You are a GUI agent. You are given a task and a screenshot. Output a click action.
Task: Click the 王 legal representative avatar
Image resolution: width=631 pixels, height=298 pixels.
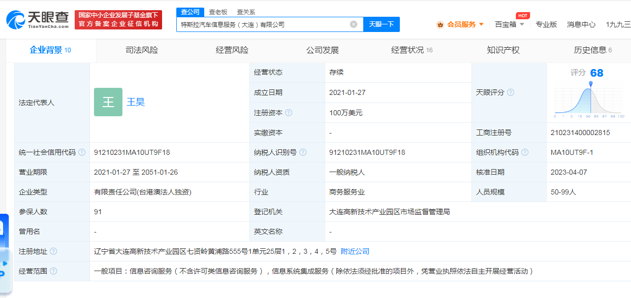(108, 102)
